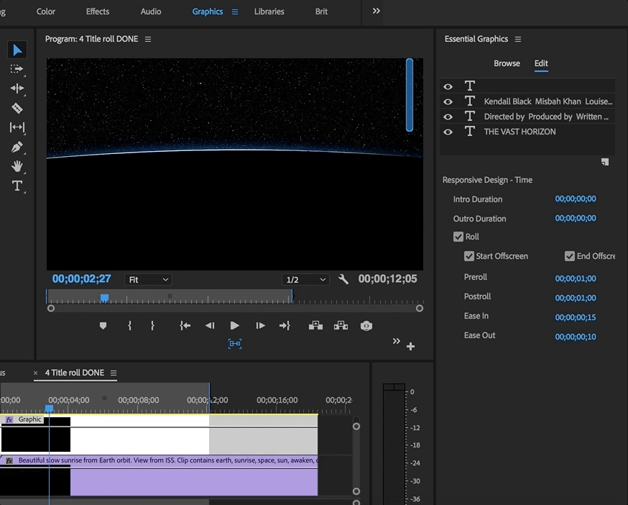
Task: Select the Track Select Forward tool
Action: point(17,69)
